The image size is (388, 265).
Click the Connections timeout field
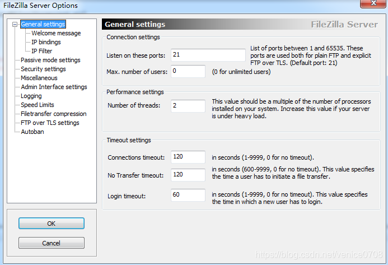(x=188, y=157)
